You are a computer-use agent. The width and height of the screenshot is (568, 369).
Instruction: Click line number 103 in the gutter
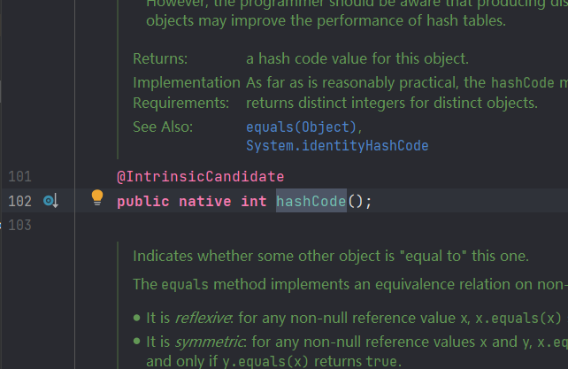click(19, 226)
